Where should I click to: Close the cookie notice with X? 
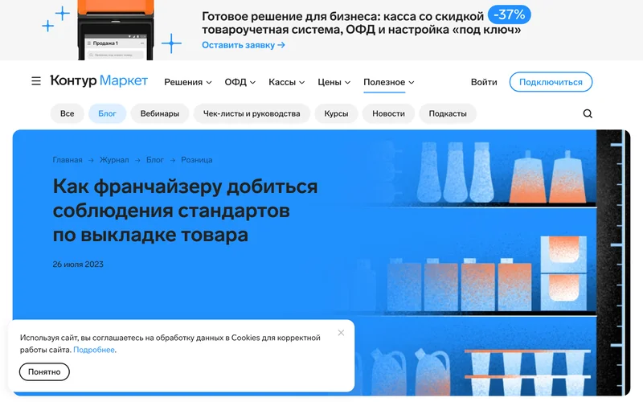[341, 333]
